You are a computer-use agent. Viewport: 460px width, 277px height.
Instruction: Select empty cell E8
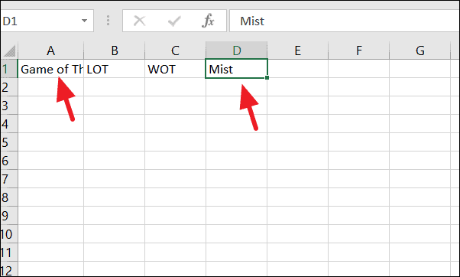[298, 197]
